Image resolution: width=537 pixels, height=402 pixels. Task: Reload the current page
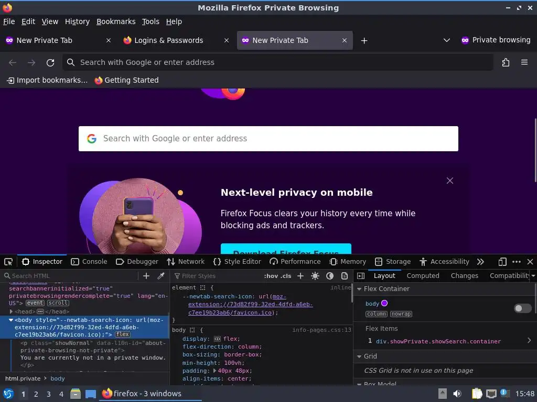click(x=50, y=63)
